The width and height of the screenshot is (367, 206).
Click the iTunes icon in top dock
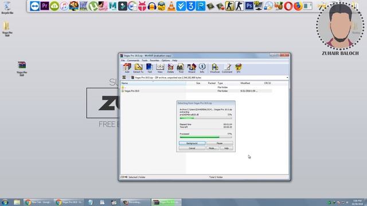click(64, 6)
